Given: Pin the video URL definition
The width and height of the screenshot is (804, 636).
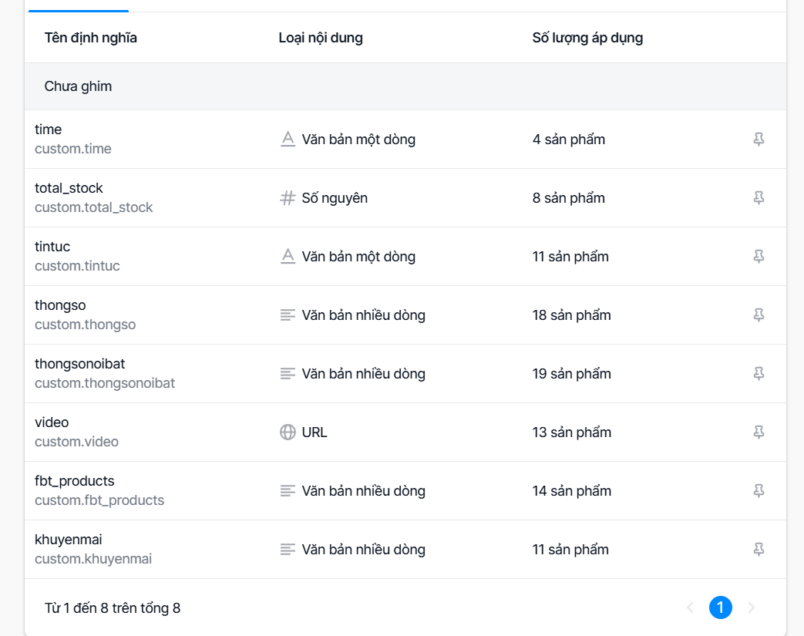Looking at the screenshot, I should point(759,432).
